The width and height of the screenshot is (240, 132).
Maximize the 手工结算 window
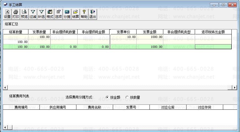pyautogui.click(x=223, y=5)
